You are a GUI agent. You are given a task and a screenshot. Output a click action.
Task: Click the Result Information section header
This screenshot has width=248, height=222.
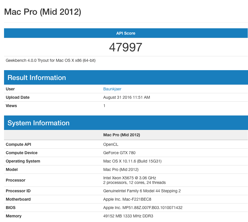click(126, 77)
